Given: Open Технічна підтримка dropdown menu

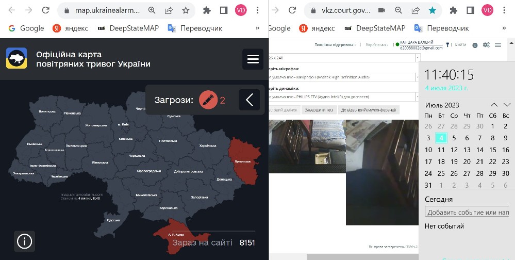Looking at the screenshot, I should coord(335,45).
